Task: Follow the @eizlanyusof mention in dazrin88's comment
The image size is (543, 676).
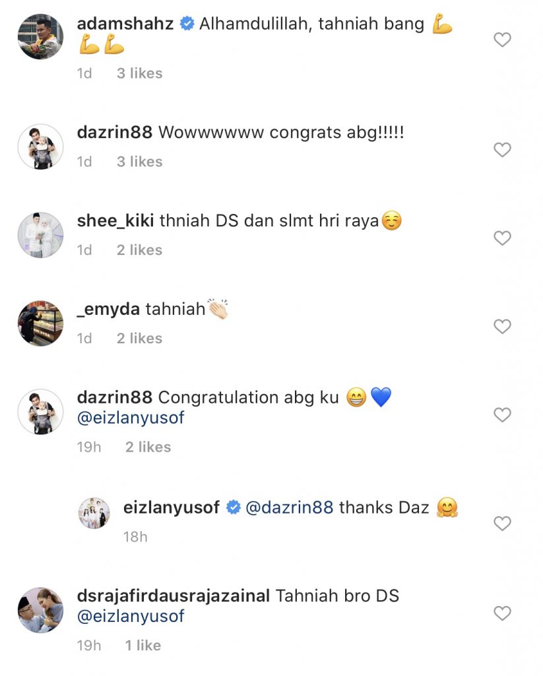Action: click(x=131, y=418)
